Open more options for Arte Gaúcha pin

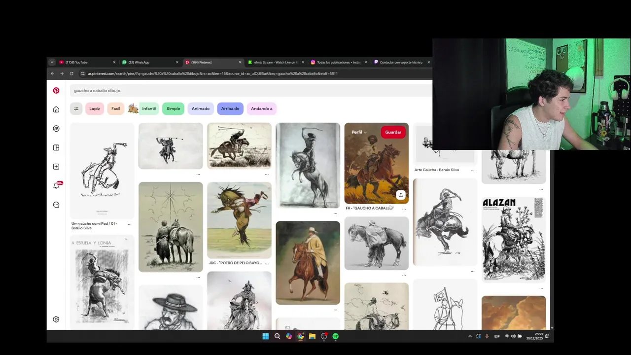pos(472,170)
